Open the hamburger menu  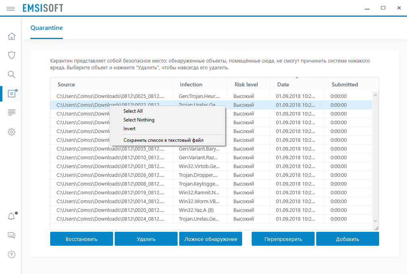(x=10, y=9)
